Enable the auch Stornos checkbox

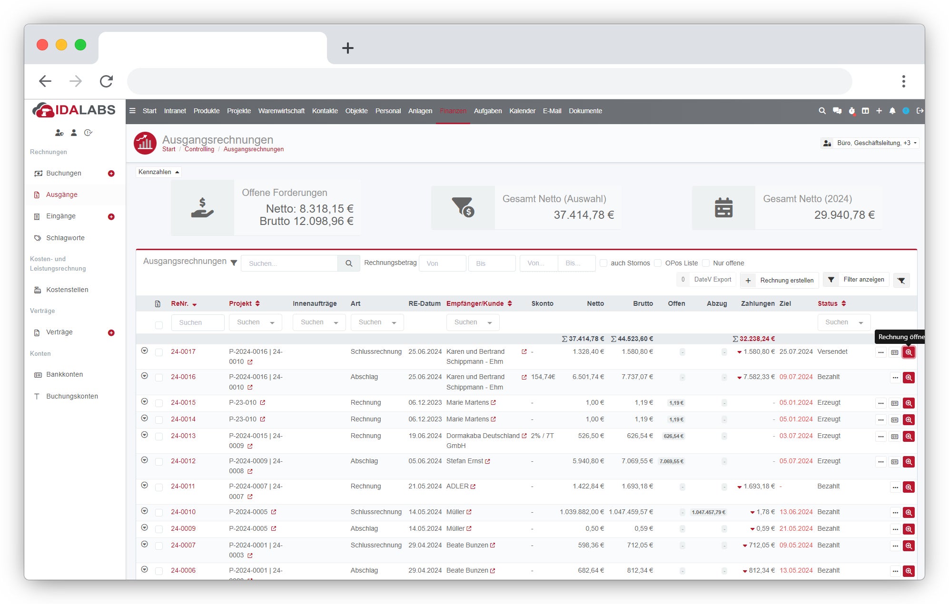(x=603, y=263)
